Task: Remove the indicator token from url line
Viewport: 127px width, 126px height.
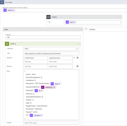Action: tap(41, 116)
